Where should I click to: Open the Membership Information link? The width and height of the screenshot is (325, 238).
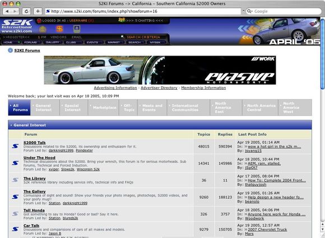(203, 88)
